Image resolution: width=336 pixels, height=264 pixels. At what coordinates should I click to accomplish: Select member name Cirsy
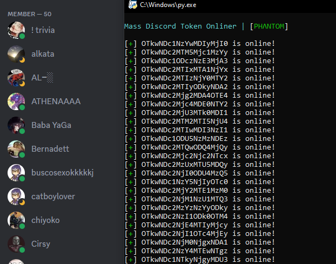click(x=41, y=244)
